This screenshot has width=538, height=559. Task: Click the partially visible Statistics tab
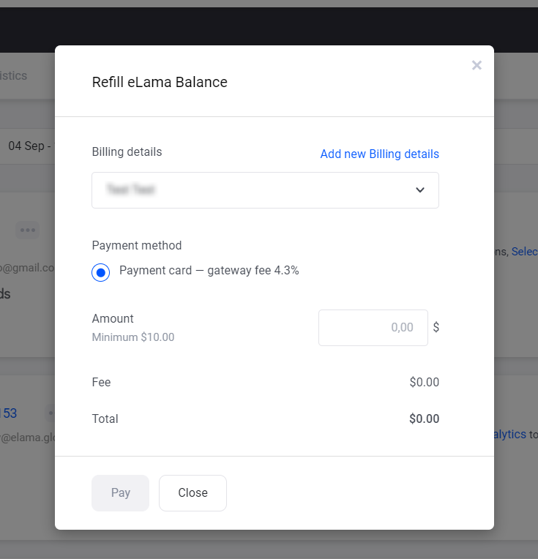(x=15, y=76)
